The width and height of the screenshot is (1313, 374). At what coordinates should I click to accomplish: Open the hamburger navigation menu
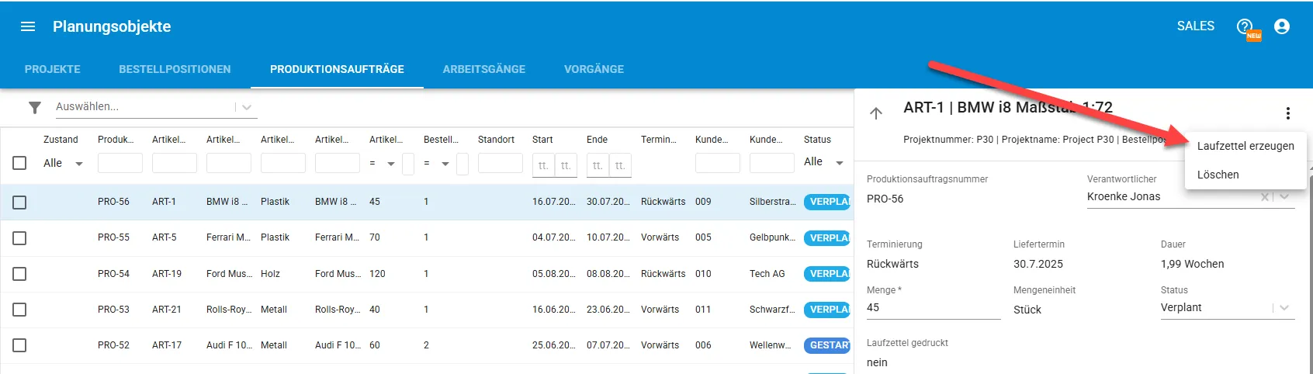pyautogui.click(x=28, y=26)
